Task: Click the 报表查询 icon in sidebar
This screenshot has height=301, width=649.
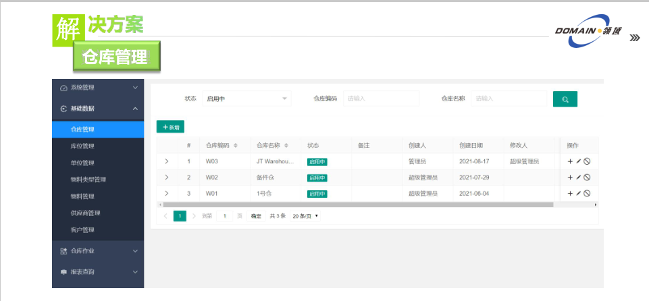Action: pos(63,272)
